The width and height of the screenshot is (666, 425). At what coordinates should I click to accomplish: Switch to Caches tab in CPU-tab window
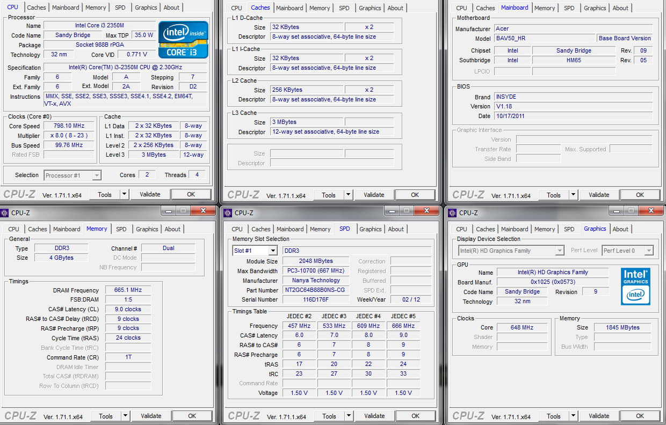pos(37,8)
